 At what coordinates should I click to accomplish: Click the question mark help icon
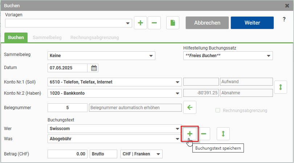(284, 20)
